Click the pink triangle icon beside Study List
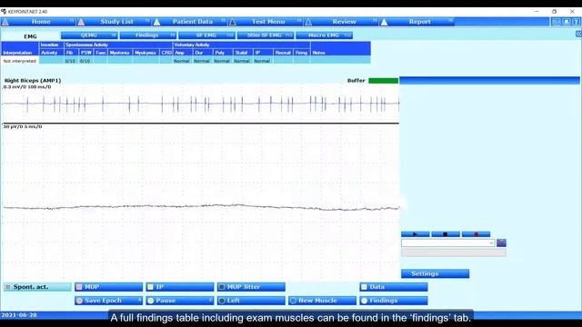The image size is (582, 327). coord(81,22)
